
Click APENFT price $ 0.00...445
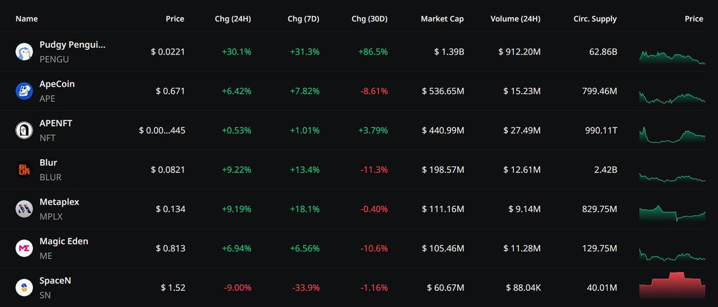pos(162,130)
